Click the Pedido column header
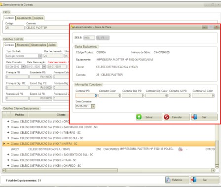Screen dimensions: 221x187 [19, 114]
